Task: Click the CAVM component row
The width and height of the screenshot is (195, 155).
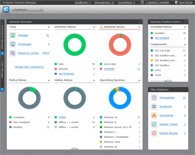Action: 168,75
